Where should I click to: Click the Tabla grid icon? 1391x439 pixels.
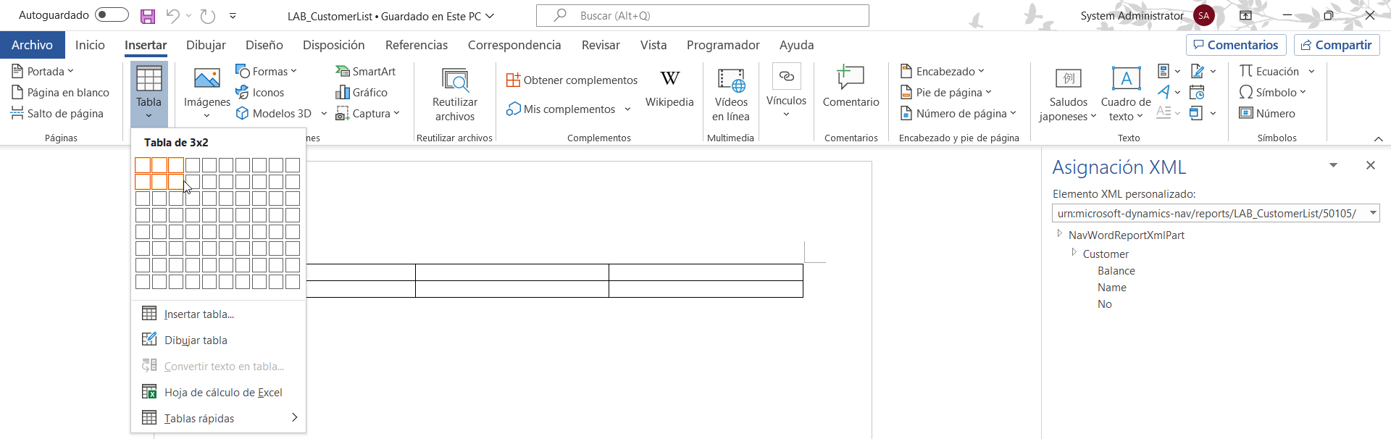(149, 79)
